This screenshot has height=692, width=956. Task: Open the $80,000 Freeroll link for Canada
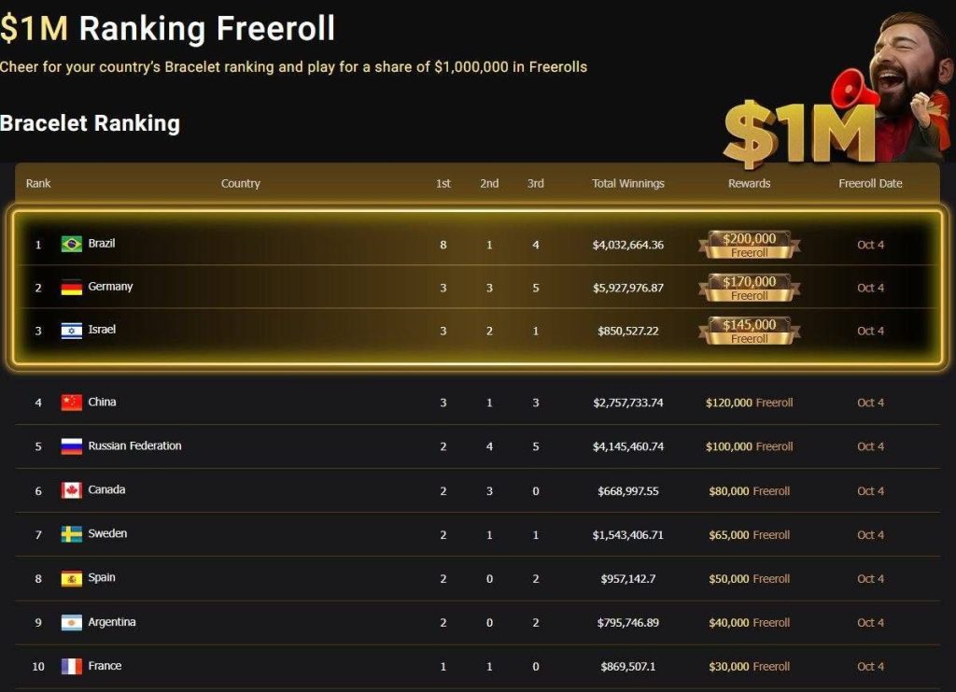pos(748,490)
